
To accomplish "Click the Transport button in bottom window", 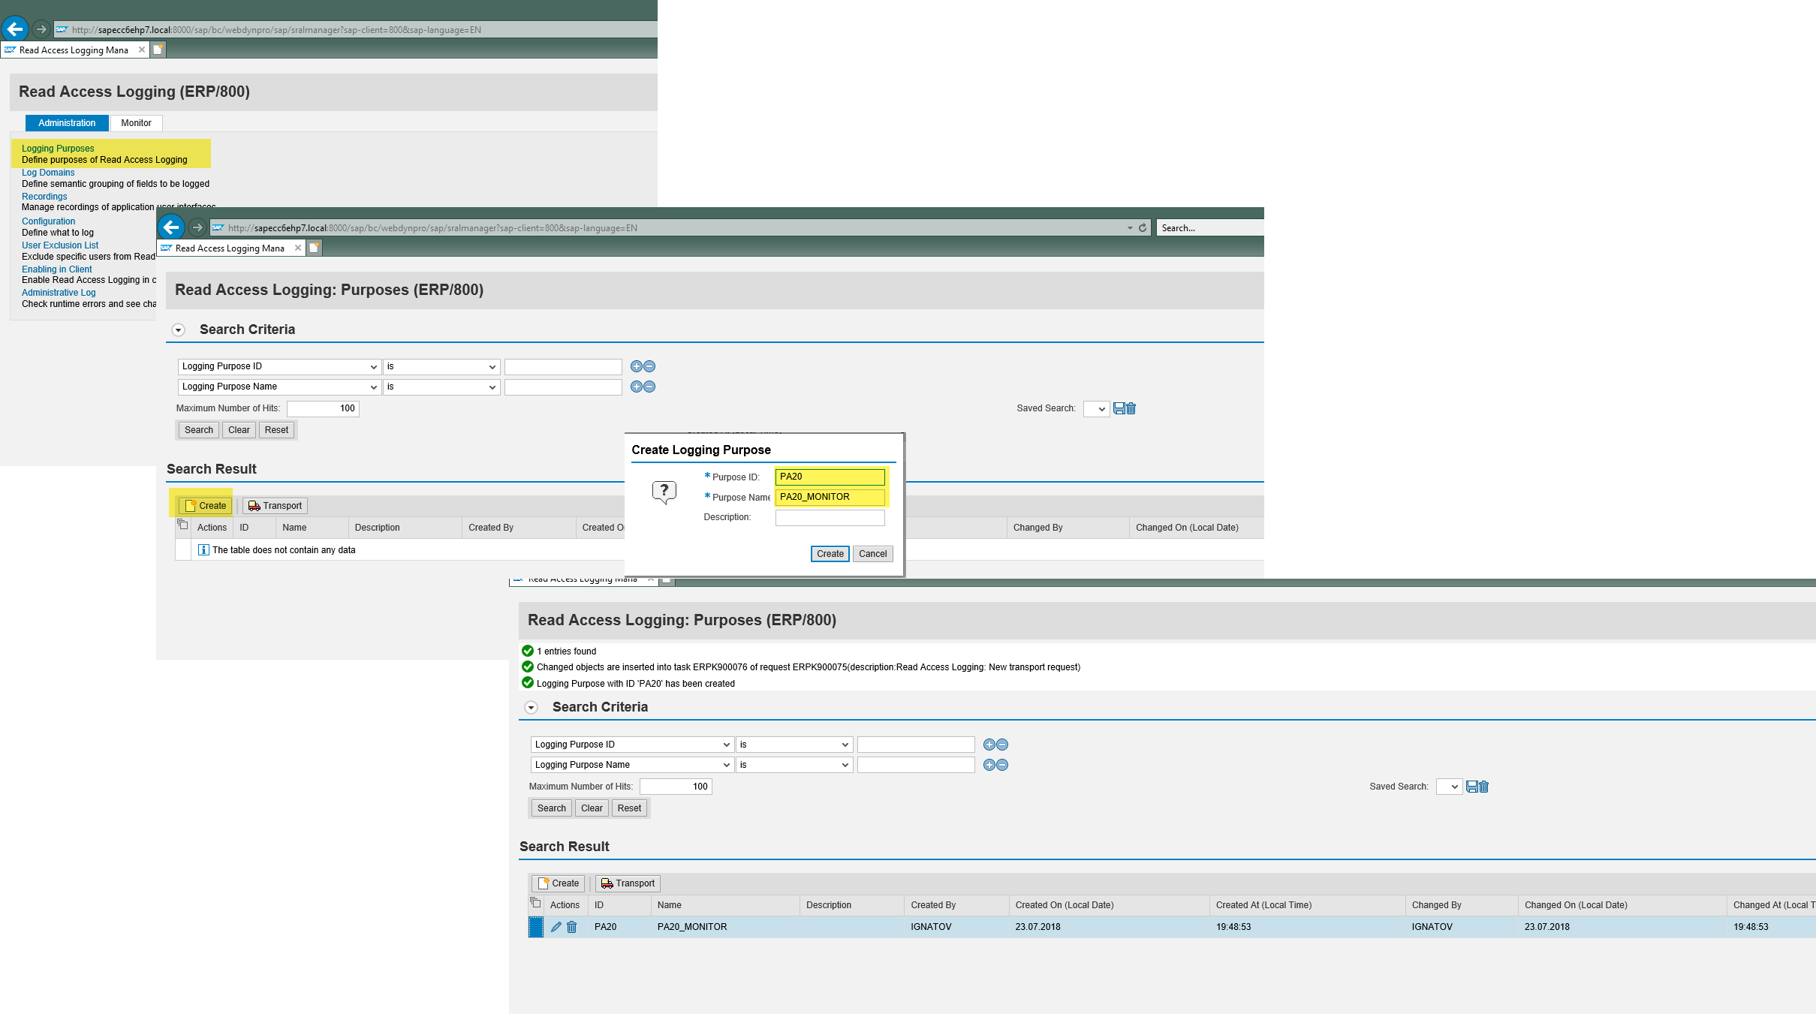I will click(628, 883).
